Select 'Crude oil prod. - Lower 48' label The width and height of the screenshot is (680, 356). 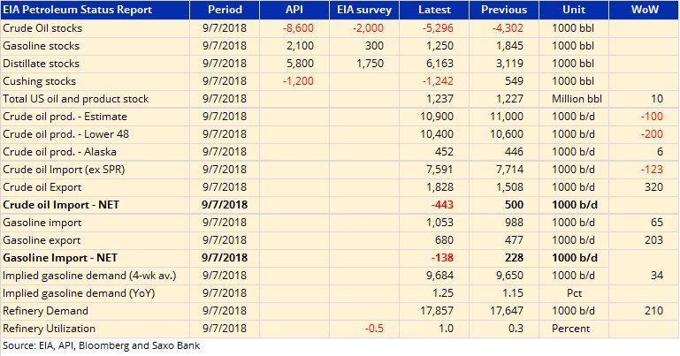[66, 134]
